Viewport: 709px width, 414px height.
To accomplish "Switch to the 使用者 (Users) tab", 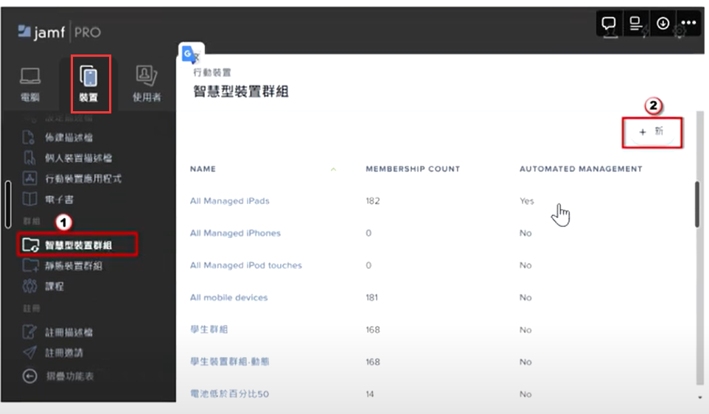I will [147, 84].
